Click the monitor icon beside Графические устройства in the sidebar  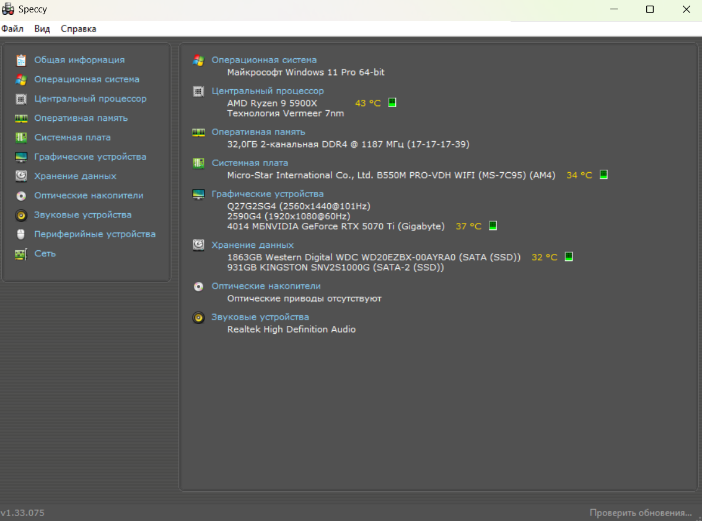[21, 157]
